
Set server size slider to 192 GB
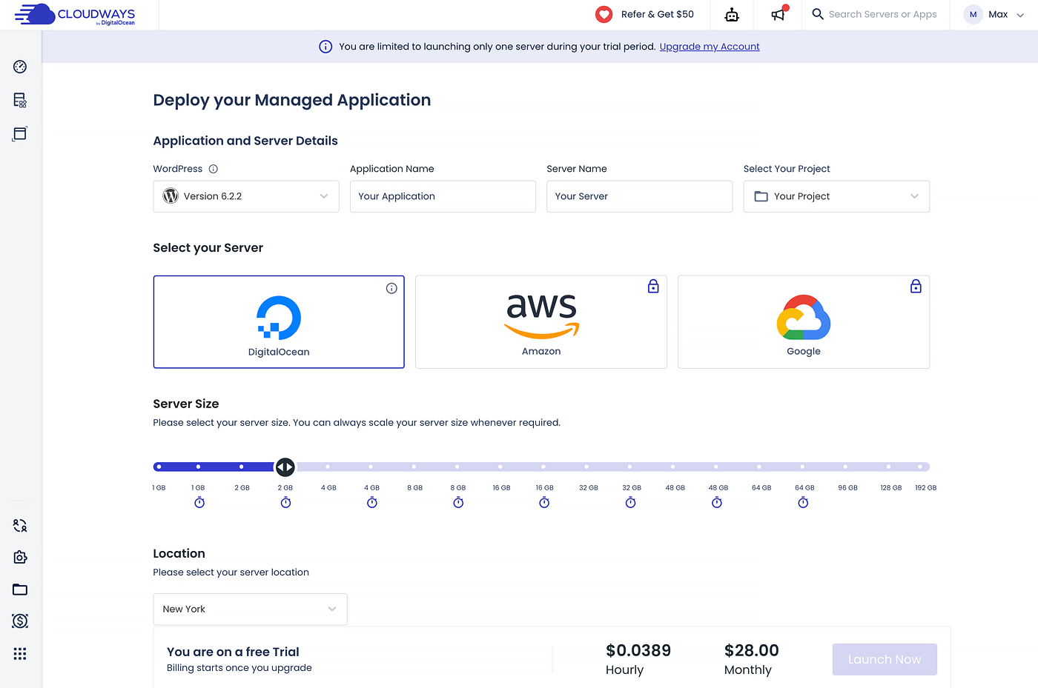pos(920,467)
